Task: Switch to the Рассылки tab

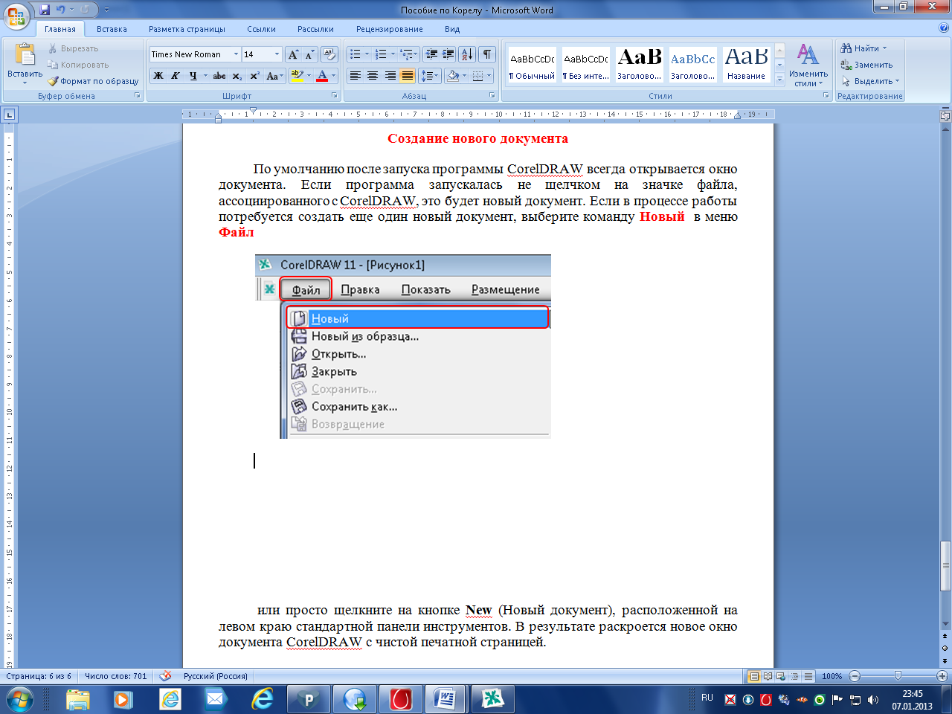Action: pos(315,29)
